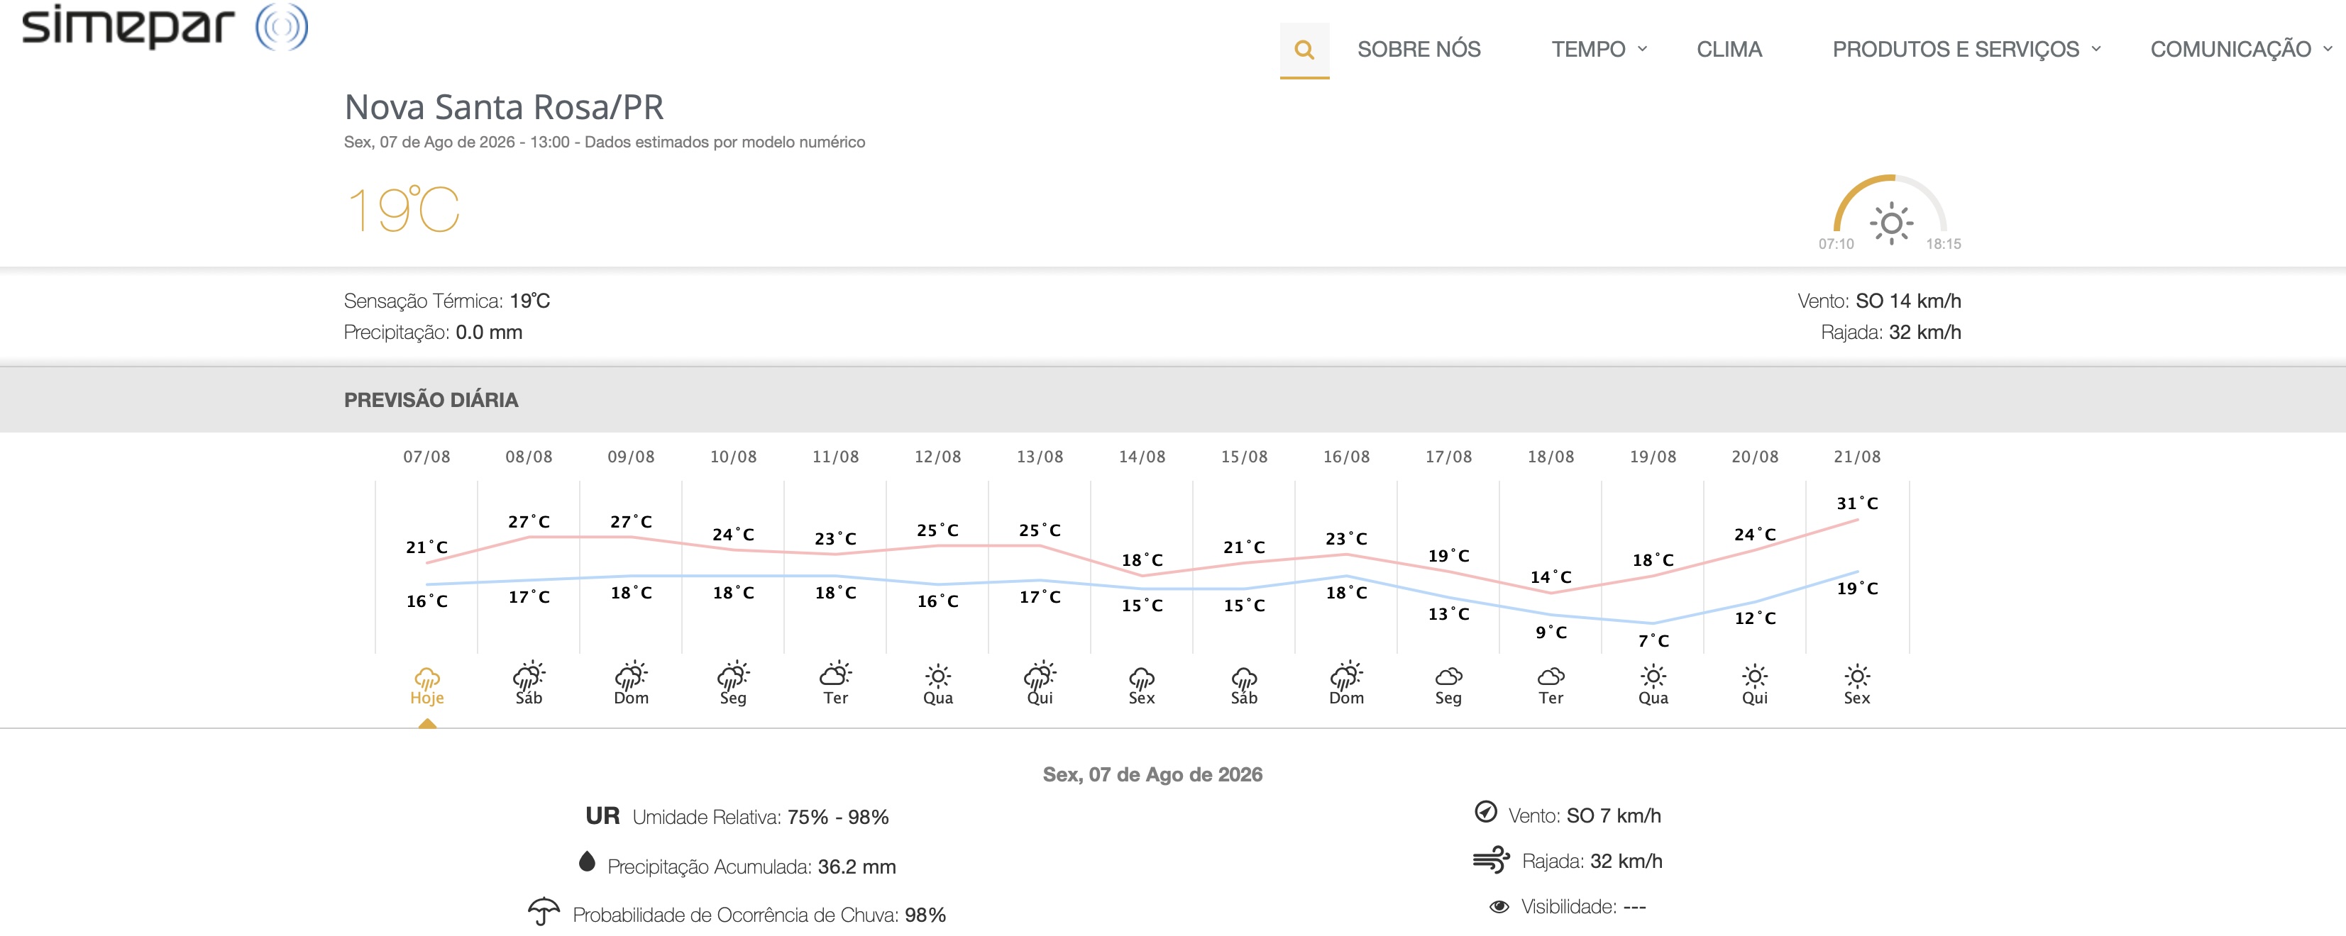2346x936 pixels.
Task: Click the sunrise time 07:10
Action: click(x=1836, y=244)
